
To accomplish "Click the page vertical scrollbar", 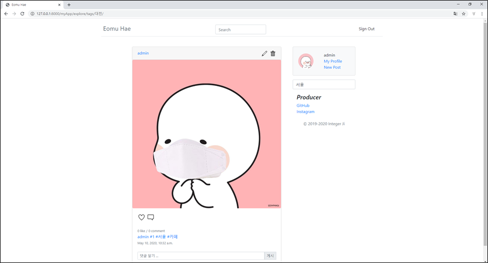I will [485, 134].
